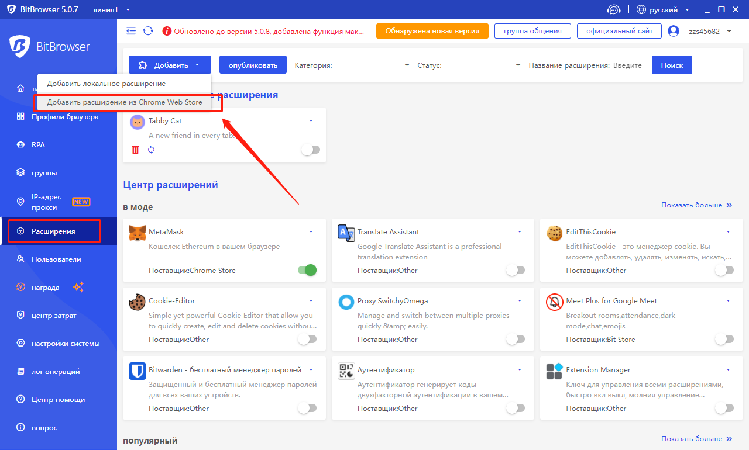Click the Extension Manager icon
The width and height of the screenshot is (749, 450).
click(555, 371)
